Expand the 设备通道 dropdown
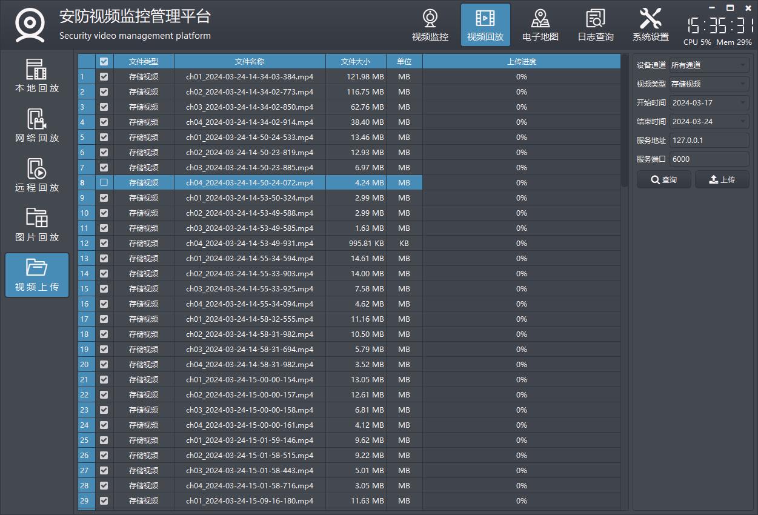 coord(709,65)
